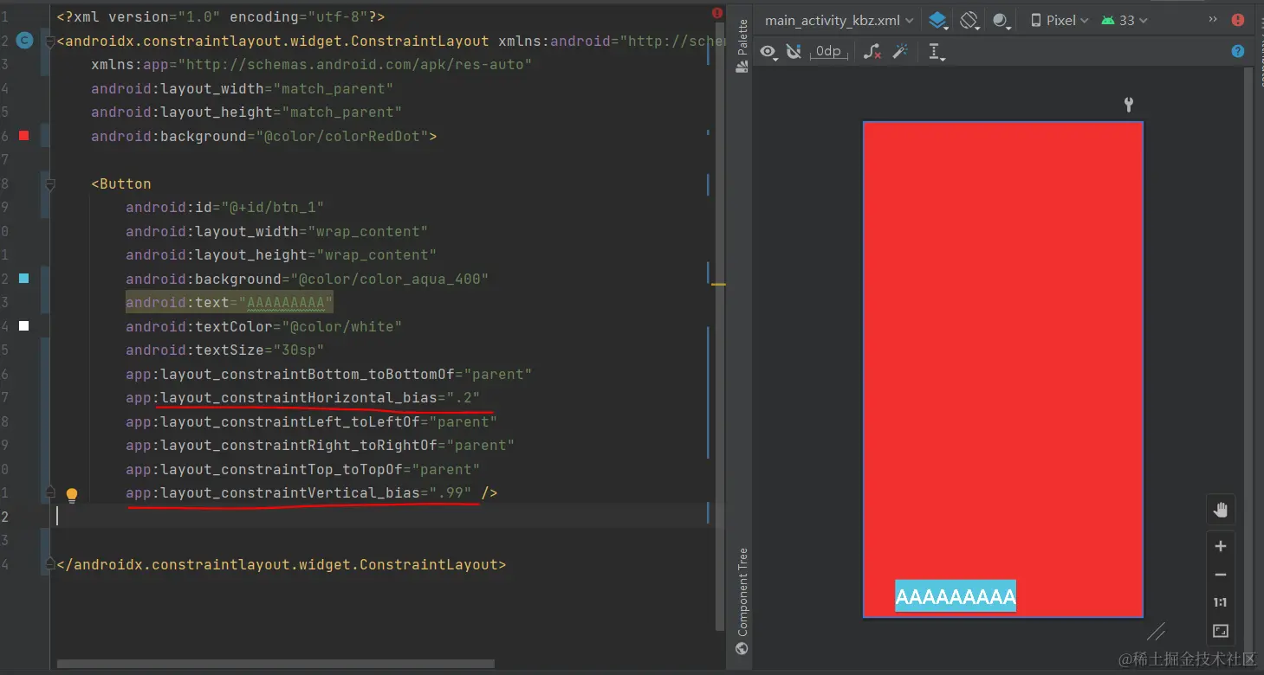Screen dimensions: 1264x675
Task: Select the AAAAAAAAA button in preview
Action: point(956,595)
